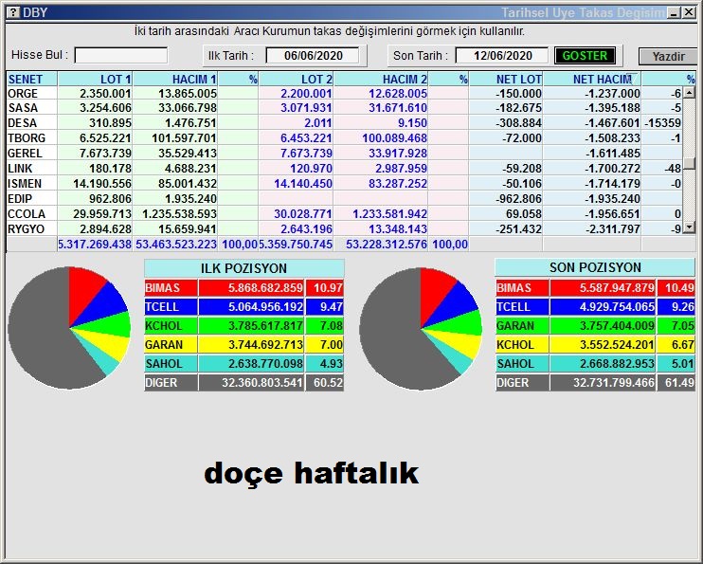Minimize the DBY window
This screenshot has width=703, height=564.
pos(674,12)
